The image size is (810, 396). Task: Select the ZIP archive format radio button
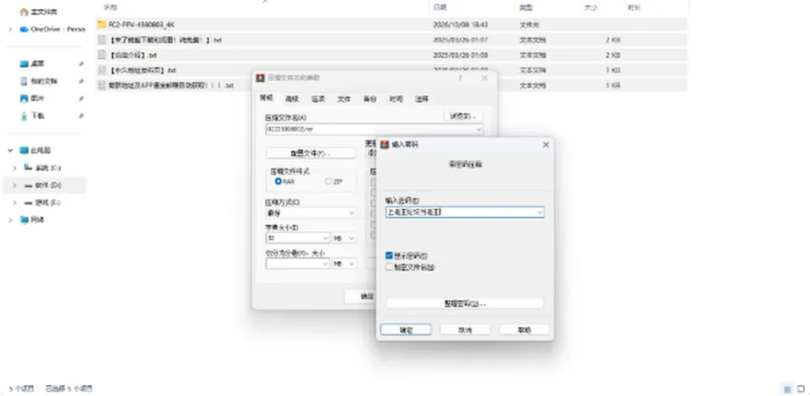click(328, 181)
